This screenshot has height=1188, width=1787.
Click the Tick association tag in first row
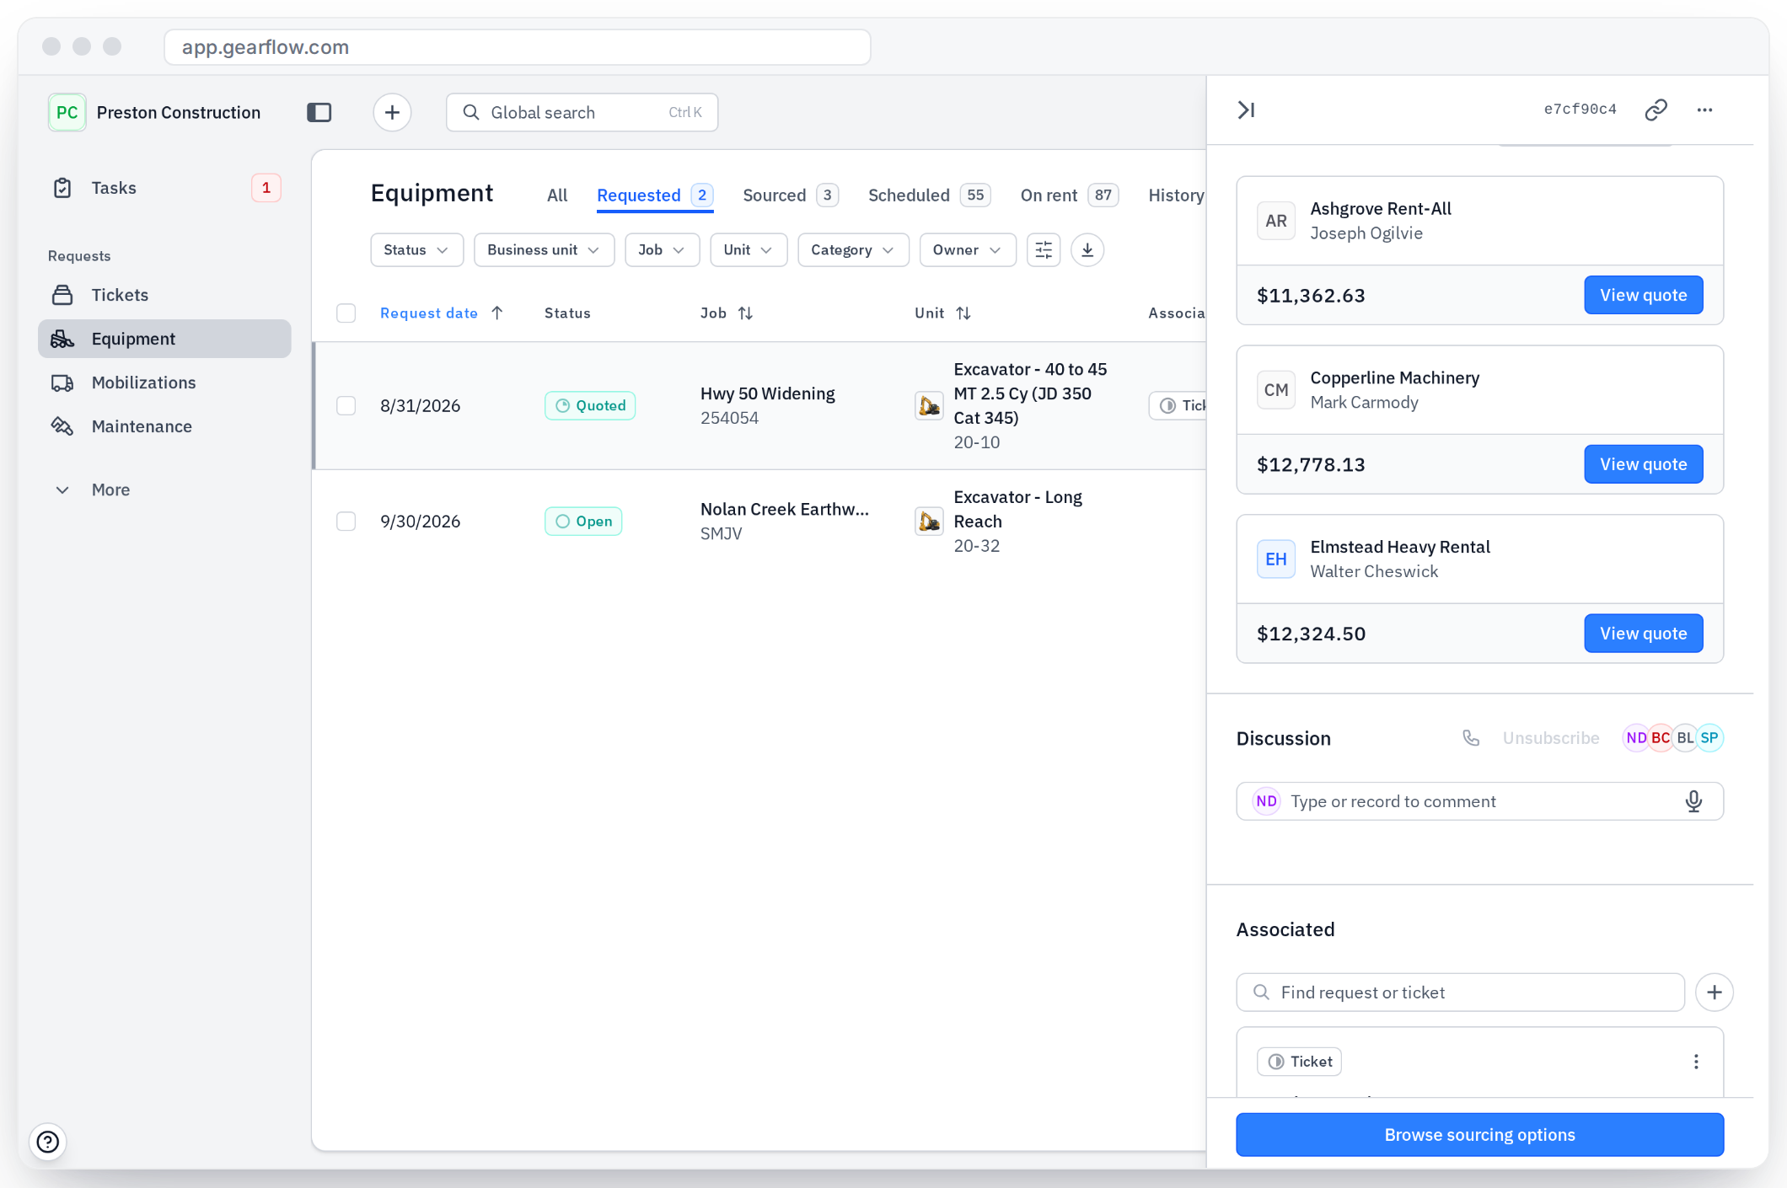[1178, 405]
